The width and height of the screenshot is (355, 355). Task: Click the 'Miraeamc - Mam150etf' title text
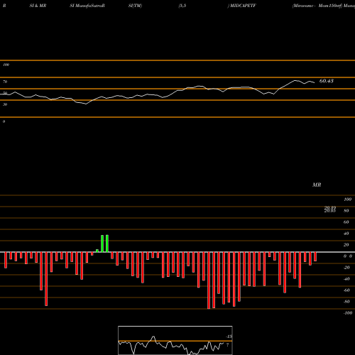coord(317,6)
